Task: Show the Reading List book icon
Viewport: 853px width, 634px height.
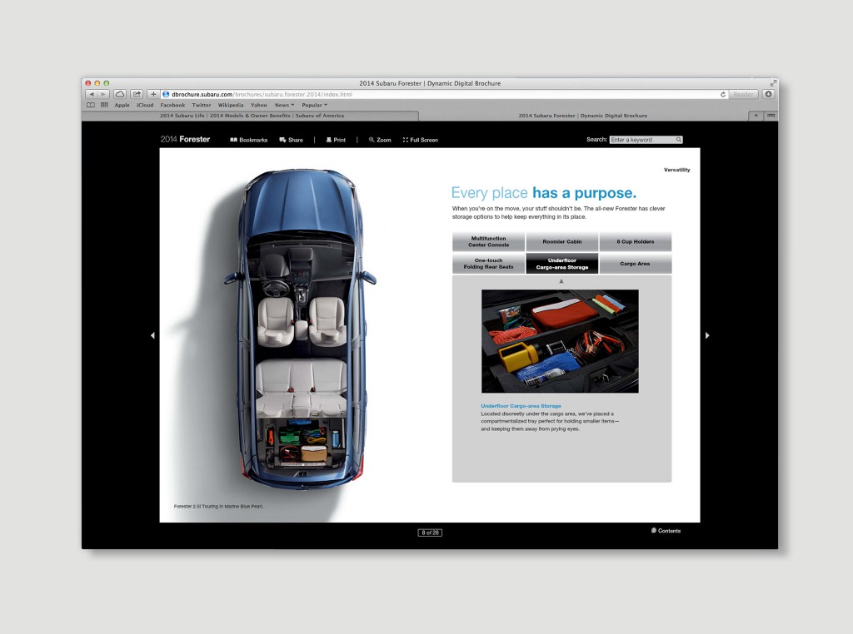Action: [91, 105]
